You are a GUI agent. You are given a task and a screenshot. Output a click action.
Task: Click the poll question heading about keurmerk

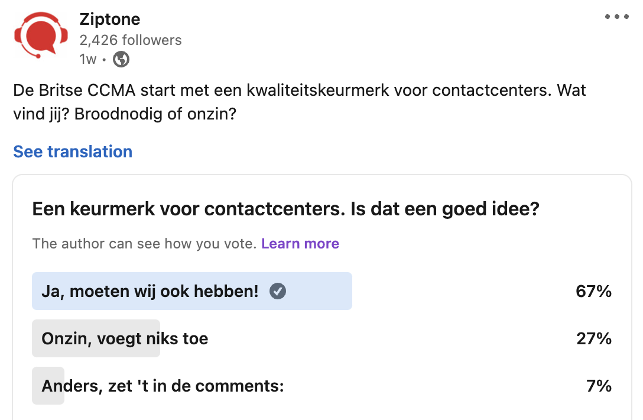(x=285, y=209)
